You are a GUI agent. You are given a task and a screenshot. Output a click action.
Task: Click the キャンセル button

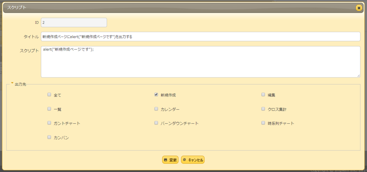(x=193, y=160)
